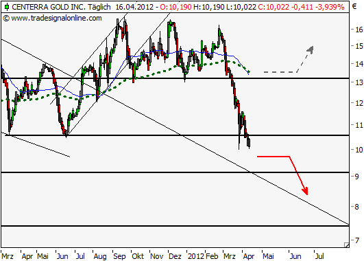Click the date 16.04.2012 in header
Image resolution: width=364 pixels, height=261 pixels.
point(134,7)
